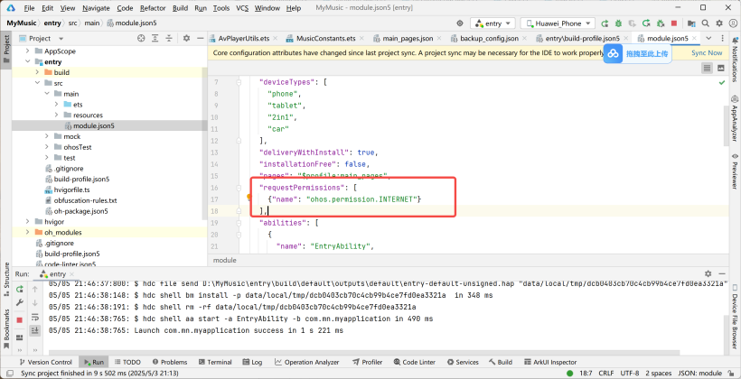Image resolution: width=741 pixels, height=379 pixels.
Task: Click the breakpoint bulb icon at line 17
Action: 249,199
